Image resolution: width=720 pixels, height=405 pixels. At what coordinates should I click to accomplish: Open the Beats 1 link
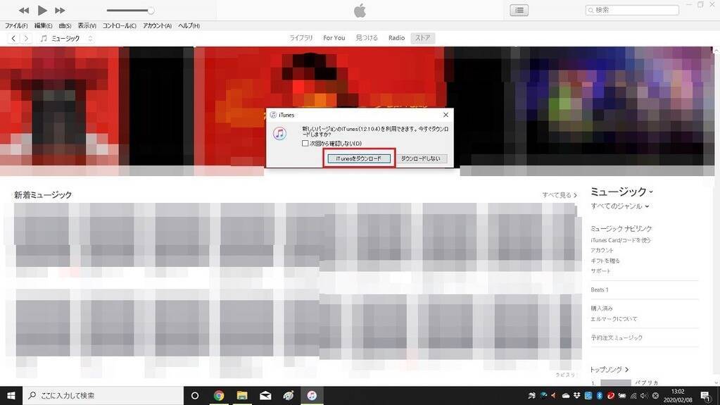pos(600,289)
